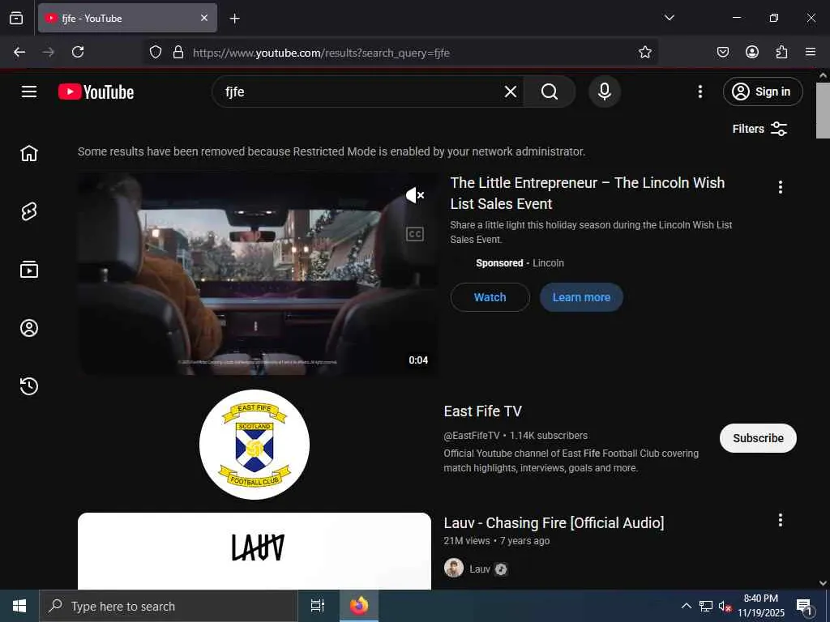Click the @EastFifeTV handle text
The image size is (830, 622).
(471, 435)
